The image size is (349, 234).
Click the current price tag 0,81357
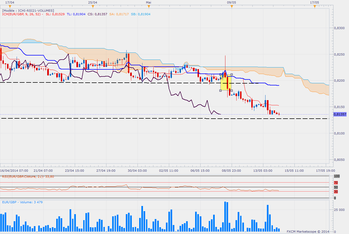pyautogui.click(x=340, y=115)
